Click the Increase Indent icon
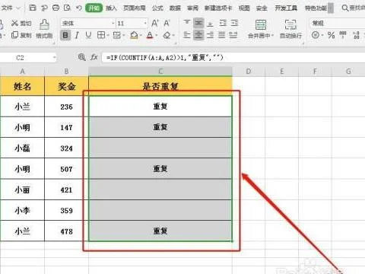This screenshot has width=365, height=274. pos(234,23)
